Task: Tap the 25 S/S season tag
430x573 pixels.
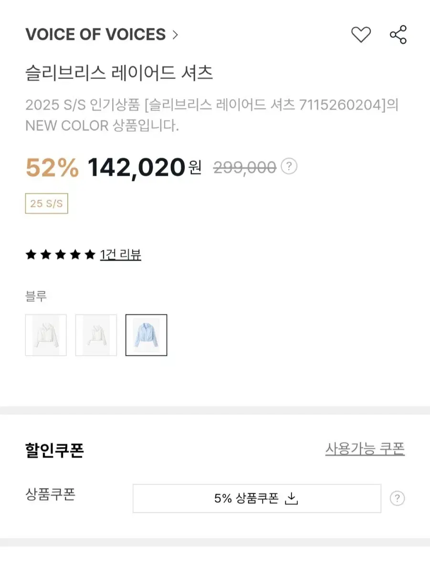Action: (46, 203)
